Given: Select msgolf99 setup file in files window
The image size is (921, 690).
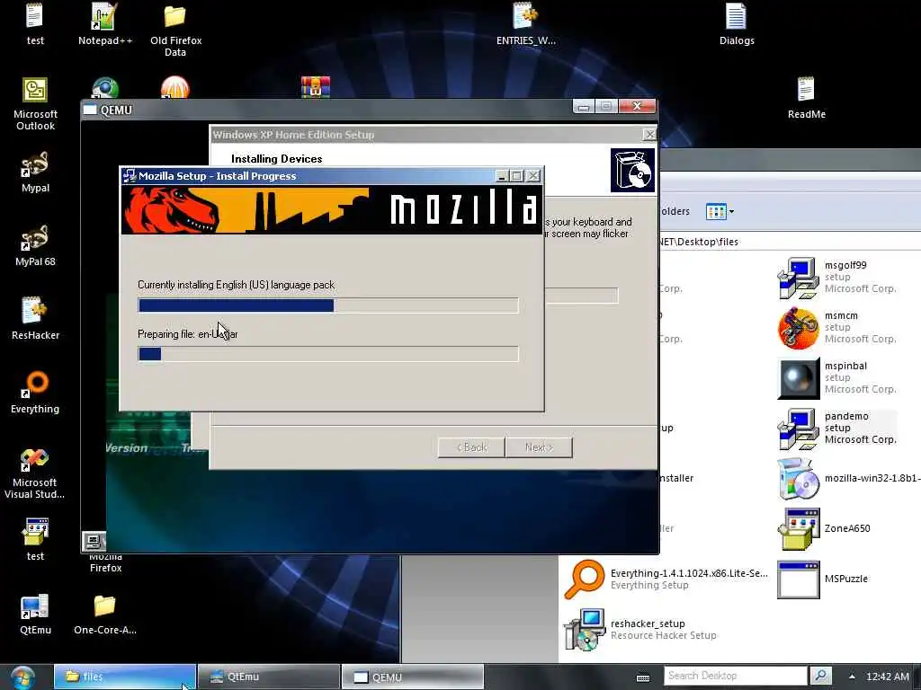Looking at the screenshot, I should click(x=837, y=277).
